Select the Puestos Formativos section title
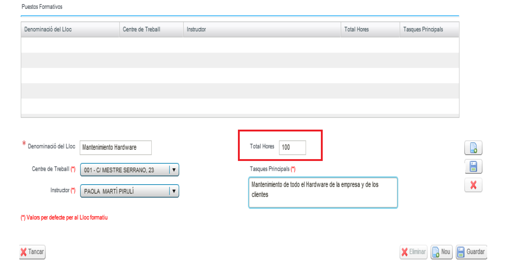508x264 pixels. click(42, 7)
